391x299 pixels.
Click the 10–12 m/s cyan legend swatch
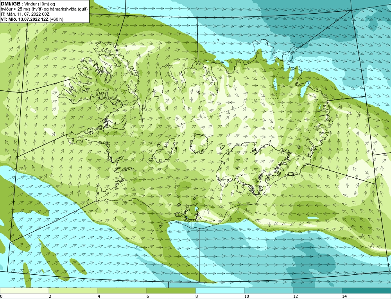[269, 290]
